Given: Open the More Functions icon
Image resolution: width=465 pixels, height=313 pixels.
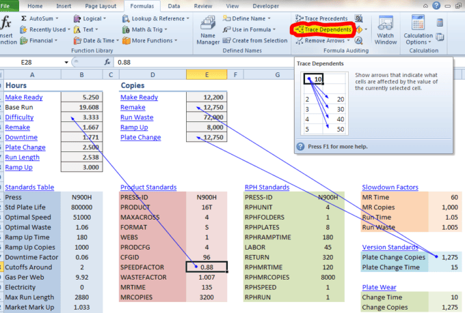Looking at the screenshot, I should click(x=127, y=40).
